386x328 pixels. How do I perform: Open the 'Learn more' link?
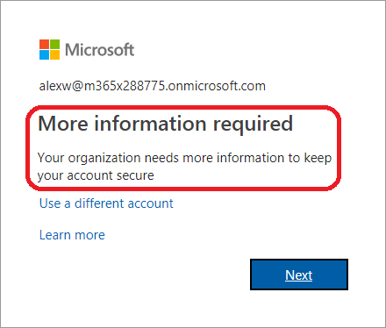[x=72, y=235]
